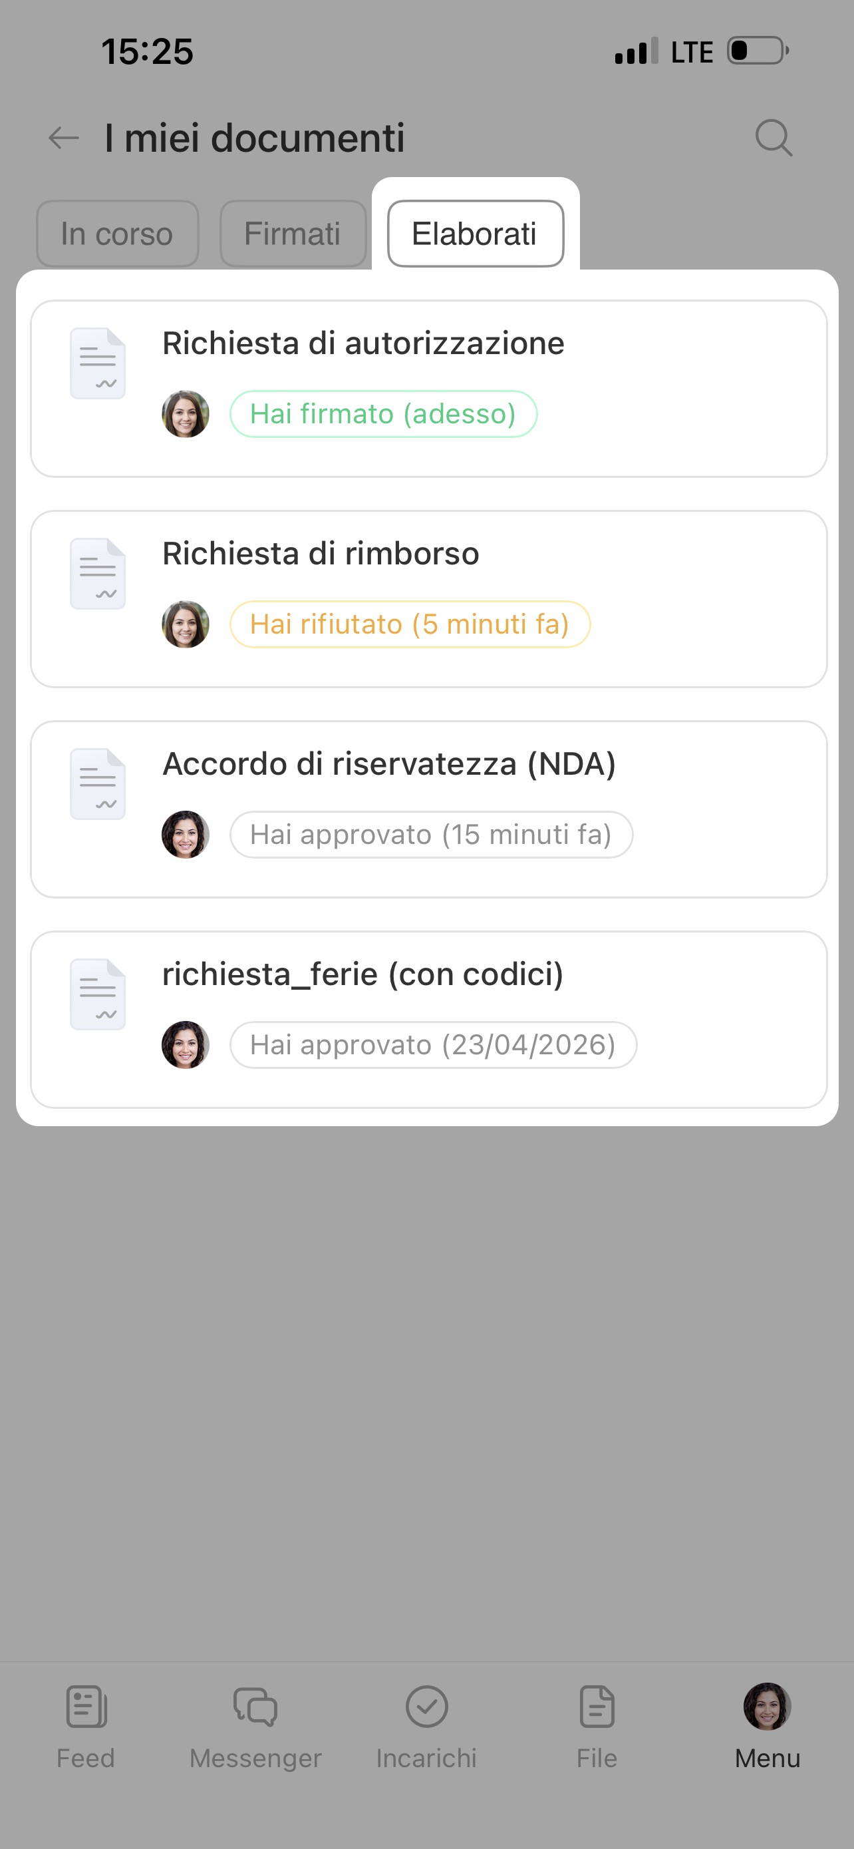The height and width of the screenshot is (1849, 854).
Task: Tap document icon for Richiesta di autorizzazione
Action: point(98,363)
